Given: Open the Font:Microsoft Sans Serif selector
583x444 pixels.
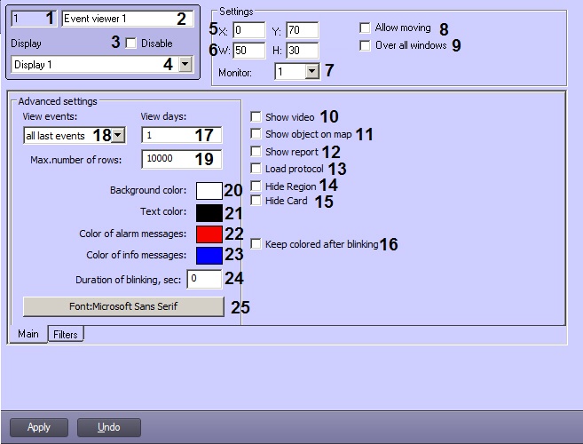Looking at the screenshot, I should (123, 306).
